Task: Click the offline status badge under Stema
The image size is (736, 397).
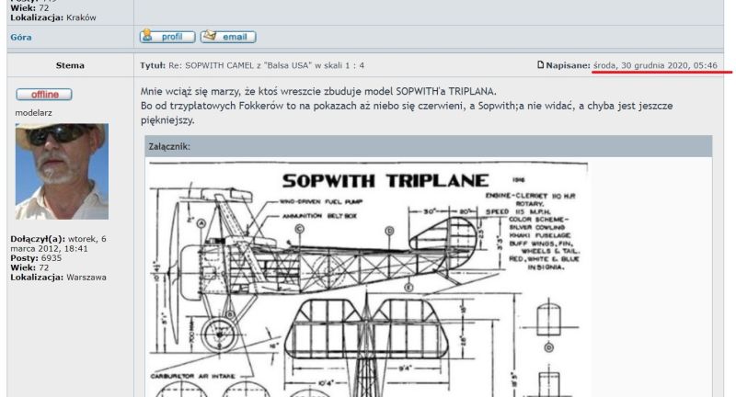Action: click(44, 95)
